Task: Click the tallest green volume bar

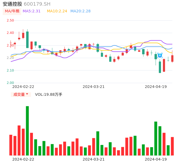Action: coord(27,130)
